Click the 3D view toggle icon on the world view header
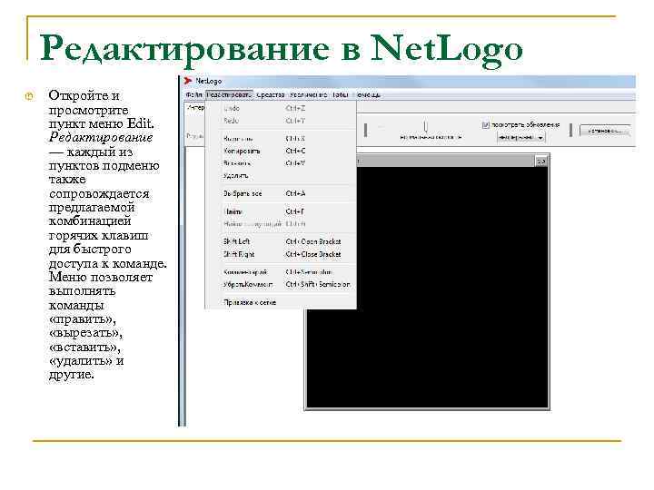The width and height of the screenshot is (654, 490). 541,162
